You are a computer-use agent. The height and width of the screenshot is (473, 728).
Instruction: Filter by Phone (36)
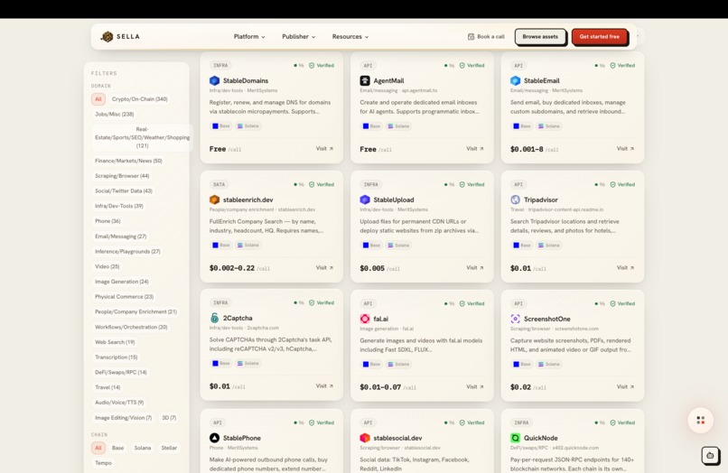pos(107,221)
